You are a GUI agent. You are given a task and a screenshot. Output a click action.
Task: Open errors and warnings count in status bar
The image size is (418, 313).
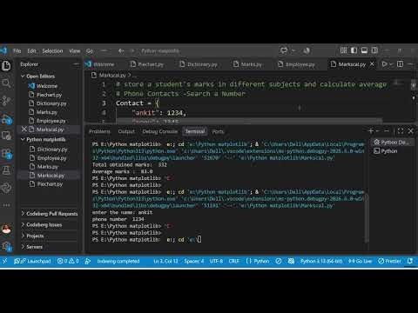tap(68, 261)
